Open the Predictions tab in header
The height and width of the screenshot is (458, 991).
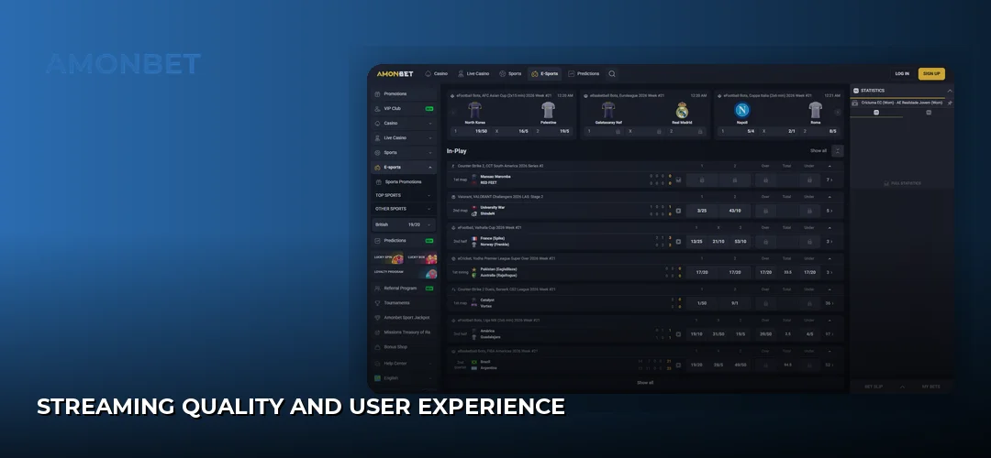(584, 74)
